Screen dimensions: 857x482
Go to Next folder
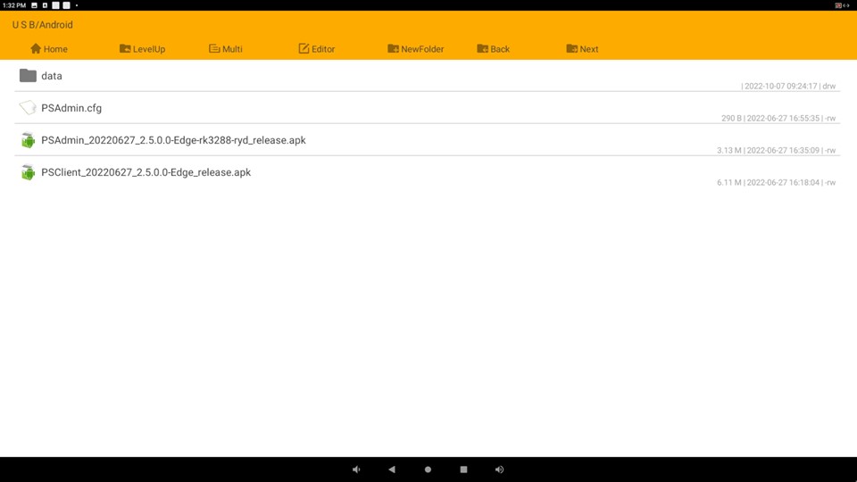[x=582, y=49]
